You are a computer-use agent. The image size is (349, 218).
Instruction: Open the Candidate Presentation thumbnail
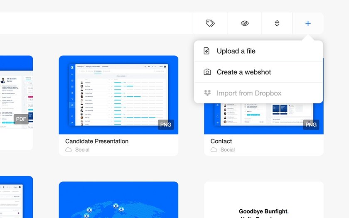coord(119,95)
